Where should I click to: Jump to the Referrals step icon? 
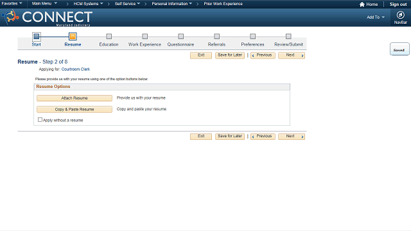(x=216, y=36)
